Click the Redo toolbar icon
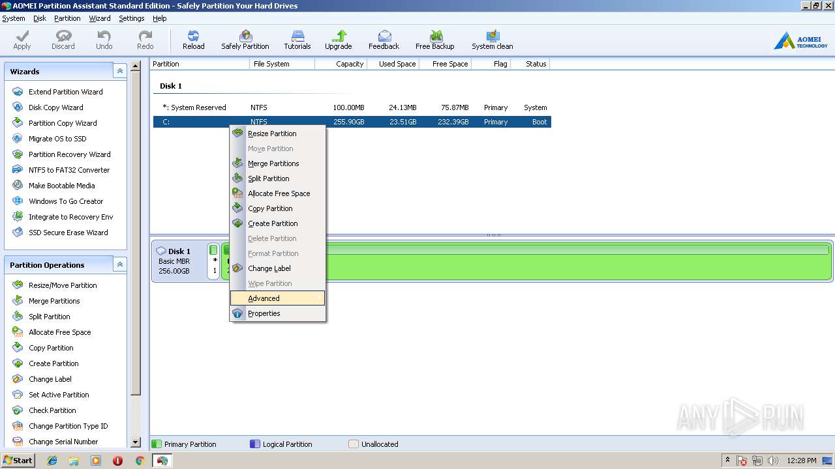Image resolution: width=835 pixels, height=469 pixels. [x=145, y=40]
